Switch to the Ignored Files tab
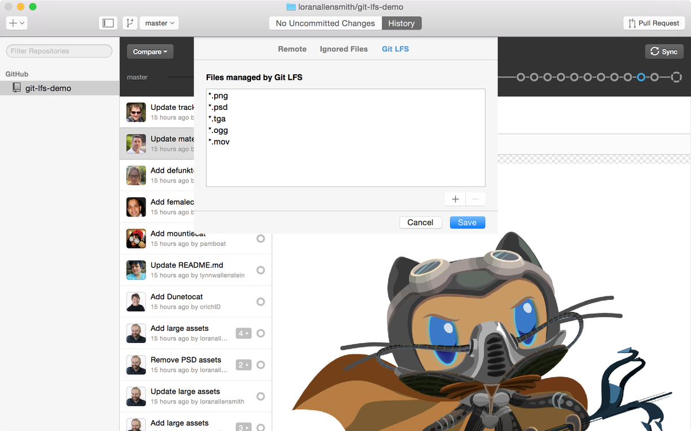This screenshot has height=431, width=691. click(344, 49)
